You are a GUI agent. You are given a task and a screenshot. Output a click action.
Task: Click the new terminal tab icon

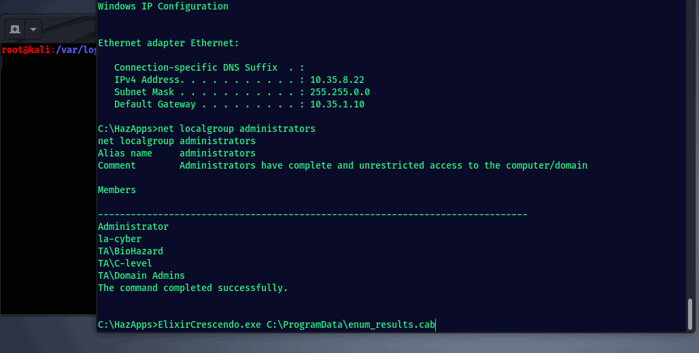(x=15, y=29)
